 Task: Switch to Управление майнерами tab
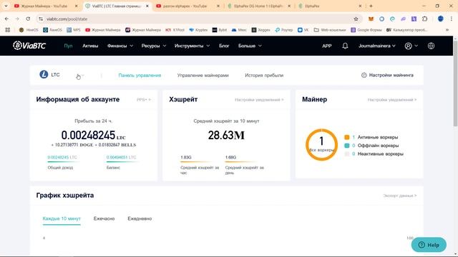click(x=203, y=75)
